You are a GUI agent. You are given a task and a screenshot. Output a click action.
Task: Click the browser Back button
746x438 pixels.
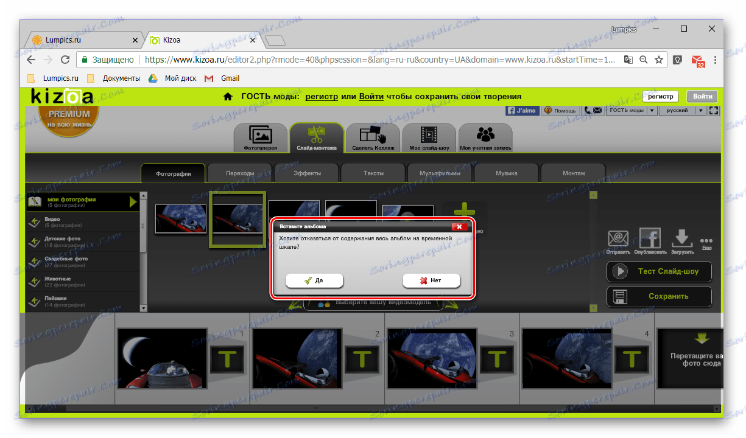31,60
